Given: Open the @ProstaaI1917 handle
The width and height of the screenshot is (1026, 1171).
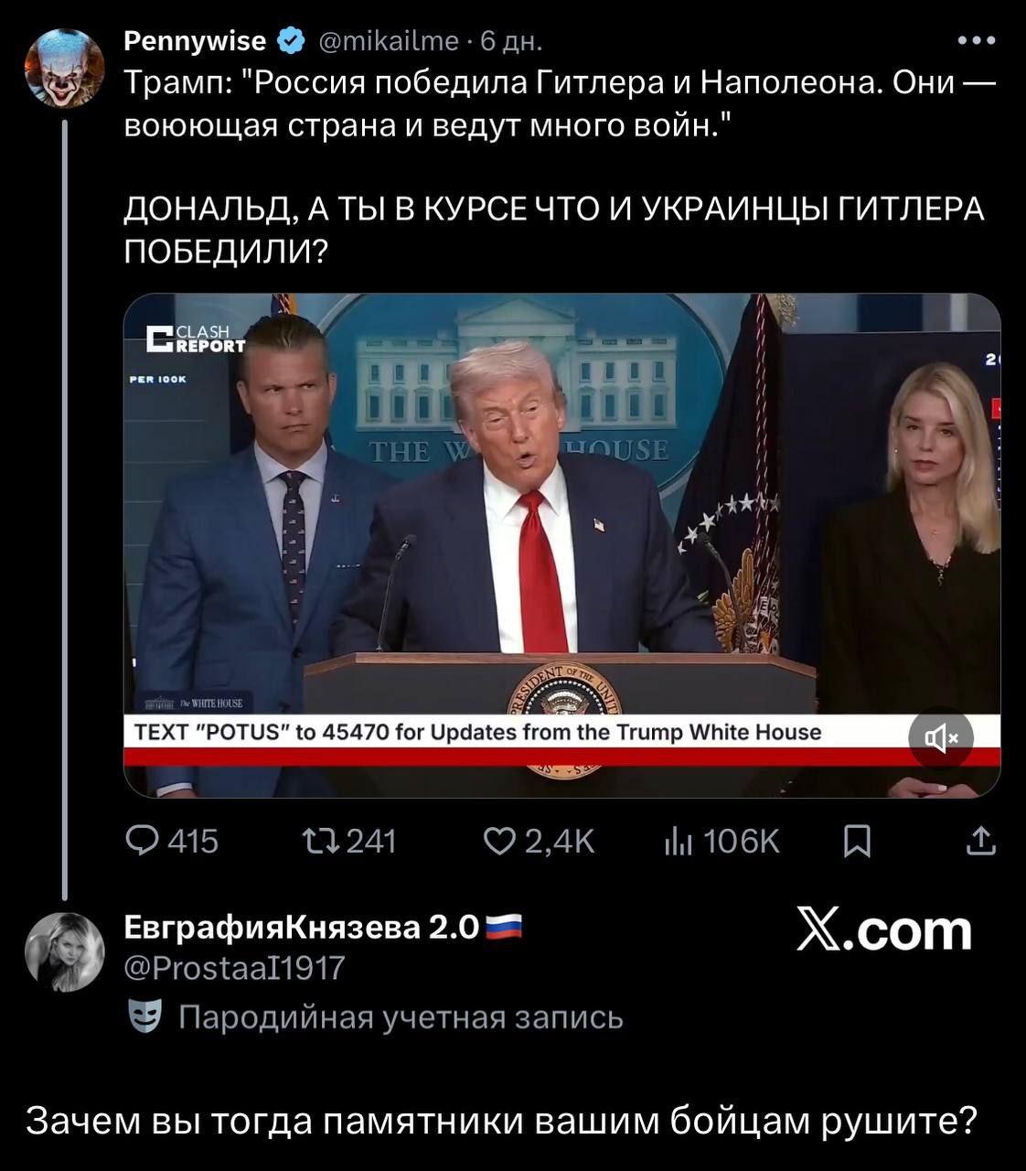Looking at the screenshot, I should (x=235, y=968).
